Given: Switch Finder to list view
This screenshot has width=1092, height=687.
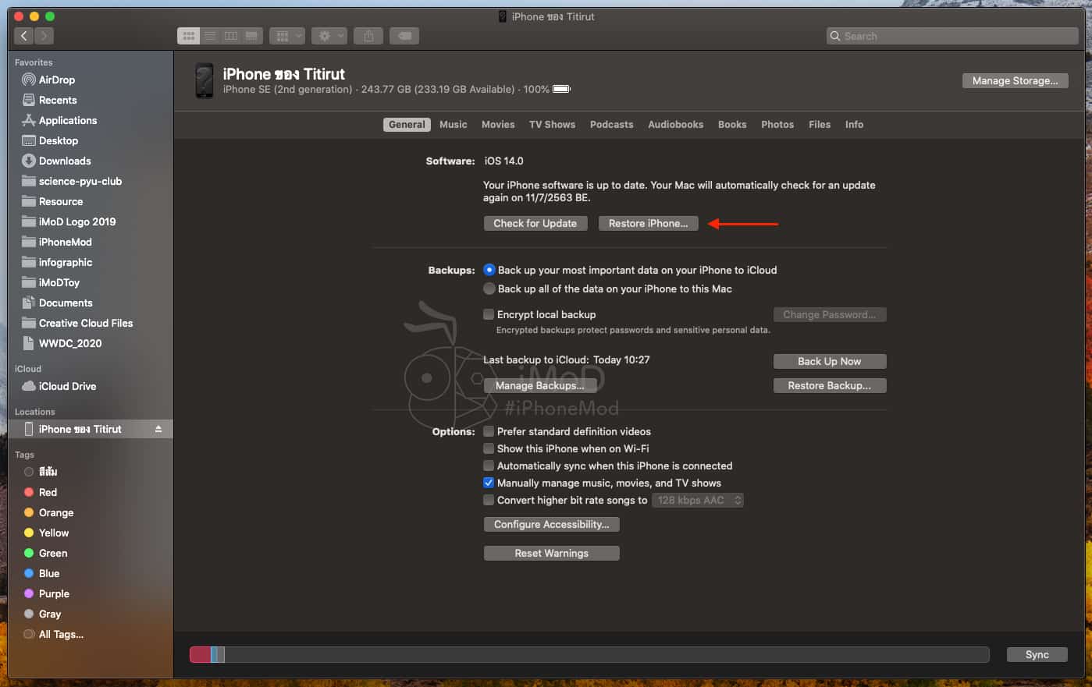Looking at the screenshot, I should click(210, 36).
